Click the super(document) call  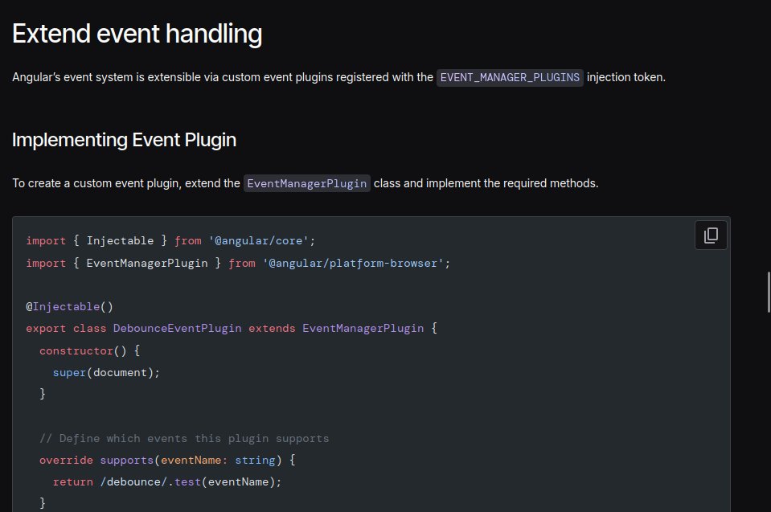[105, 372]
